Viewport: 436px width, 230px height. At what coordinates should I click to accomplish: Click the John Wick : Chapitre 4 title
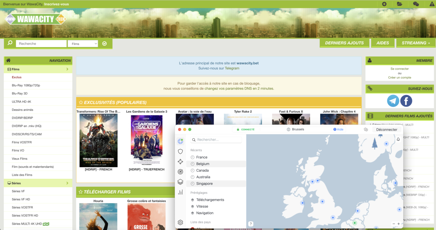tap(339, 111)
